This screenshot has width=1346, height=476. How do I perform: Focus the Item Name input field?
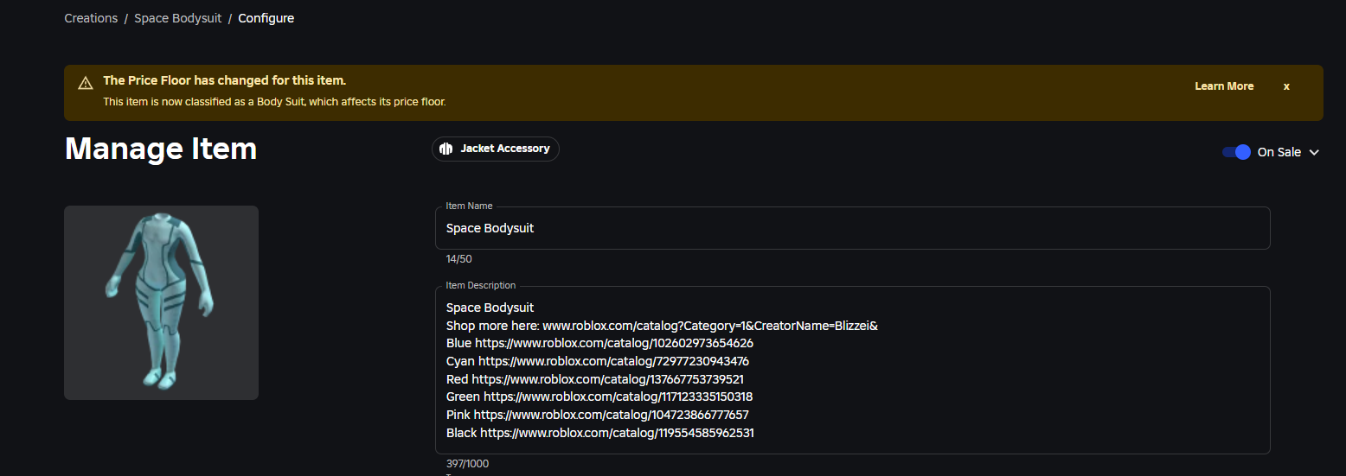[852, 229]
